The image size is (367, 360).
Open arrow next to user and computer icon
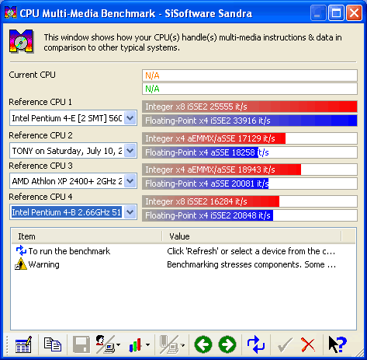pos(118,344)
